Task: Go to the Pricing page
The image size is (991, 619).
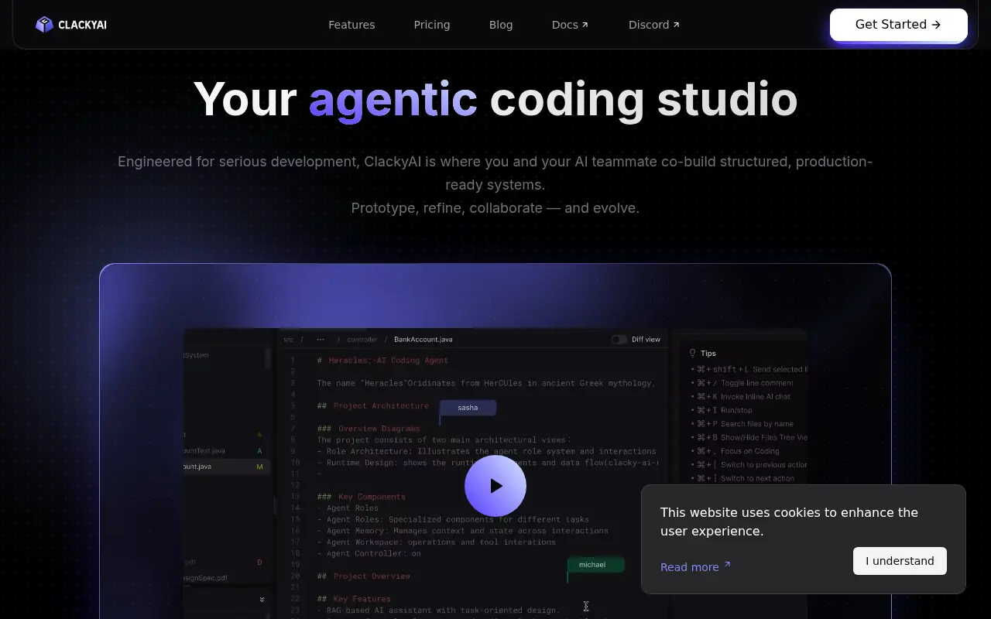Action: pyautogui.click(x=432, y=25)
